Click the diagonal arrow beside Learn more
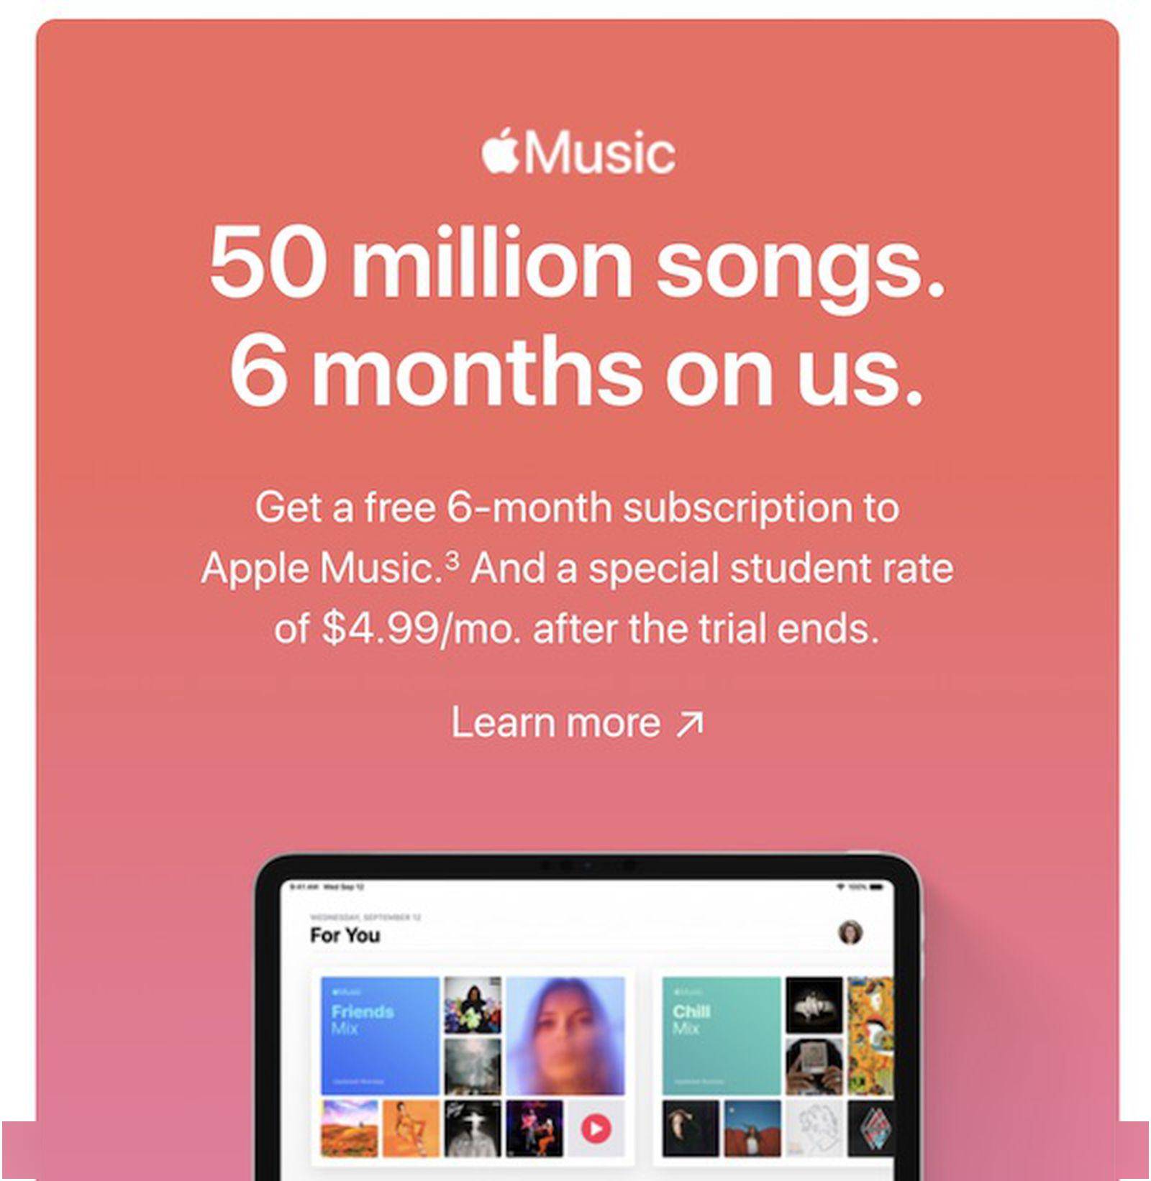The width and height of the screenshot is (1151, 1181). pyautogui.click(x=690, y=724)
